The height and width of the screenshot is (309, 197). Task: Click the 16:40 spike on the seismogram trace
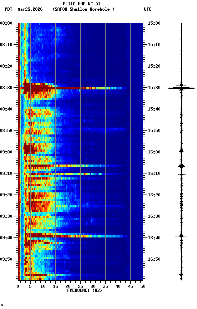click(181, 236)
